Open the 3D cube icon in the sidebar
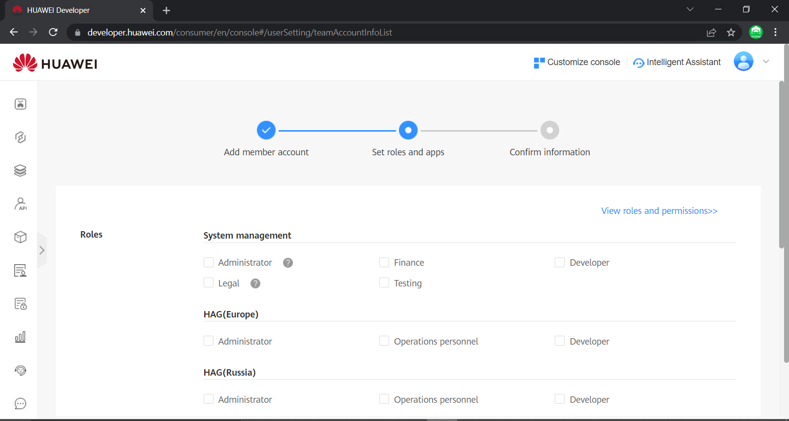 coord(20,237)
